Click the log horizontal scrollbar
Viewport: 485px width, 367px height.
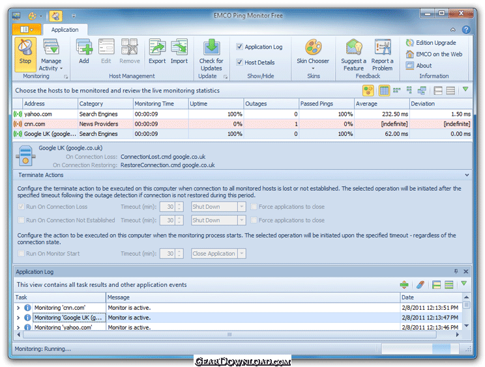(x=229, y=334)
